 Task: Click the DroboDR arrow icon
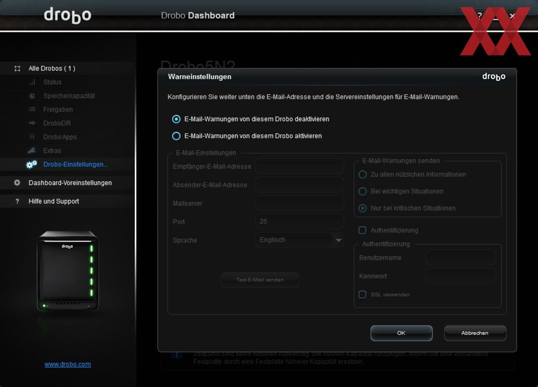[x=32, y=123]
